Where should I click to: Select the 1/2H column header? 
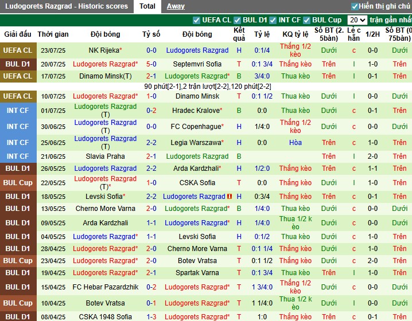(372, 34)
